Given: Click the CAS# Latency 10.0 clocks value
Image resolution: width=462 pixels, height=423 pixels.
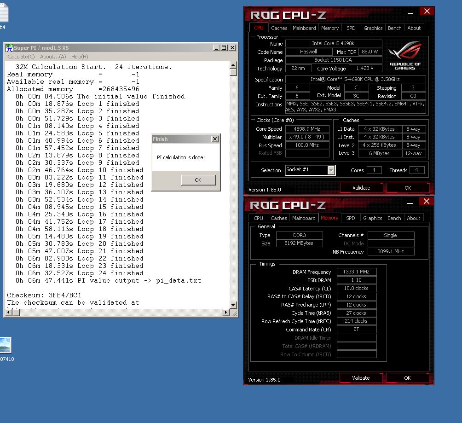Looking at the screenshot, I should pyautogui.click(x=356, y=288).
